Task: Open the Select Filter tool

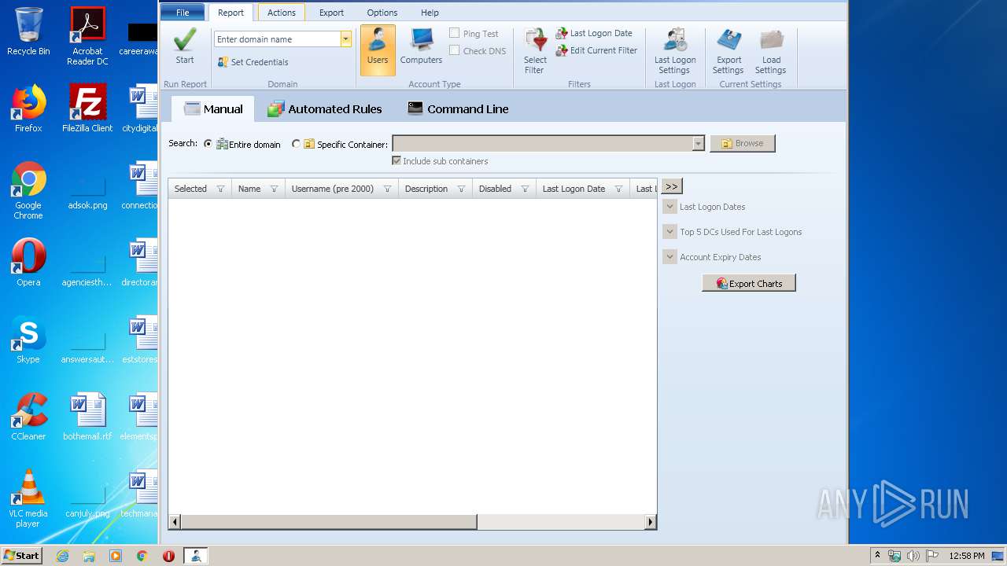Action: point(535,51)
